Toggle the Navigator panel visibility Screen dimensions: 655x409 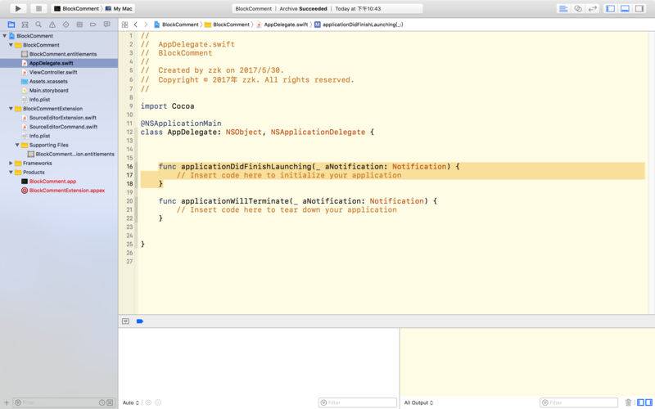tap(610, 8)
